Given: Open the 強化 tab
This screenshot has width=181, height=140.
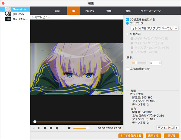Looking at the screenshot, I should (128, 11).
